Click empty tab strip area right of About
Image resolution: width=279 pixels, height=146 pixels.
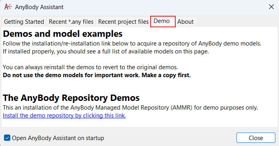(x=238, y=22)
